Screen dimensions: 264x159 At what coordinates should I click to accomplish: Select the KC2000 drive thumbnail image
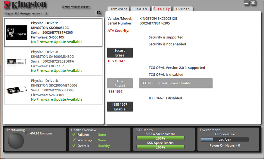click(17, 90)
